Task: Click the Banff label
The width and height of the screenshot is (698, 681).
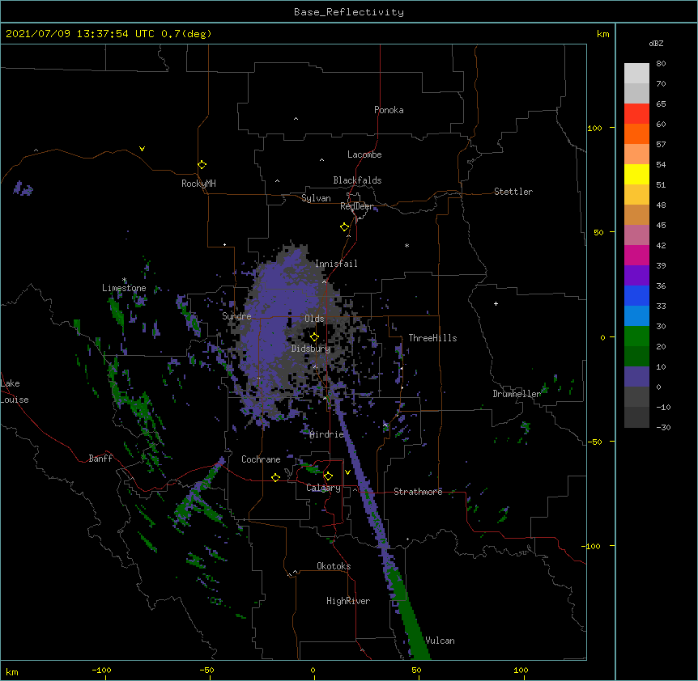Action: click(100, 459)
